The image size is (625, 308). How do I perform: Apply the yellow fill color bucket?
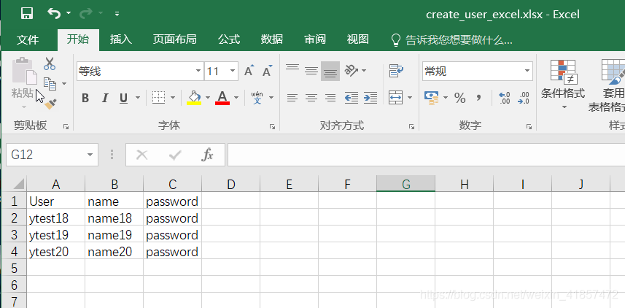click(194, 98)
